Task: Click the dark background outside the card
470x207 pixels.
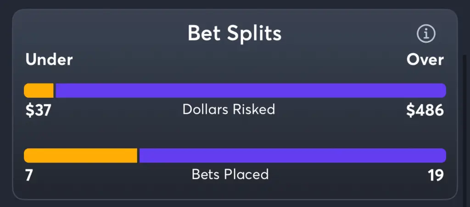Action: (235, 4)
